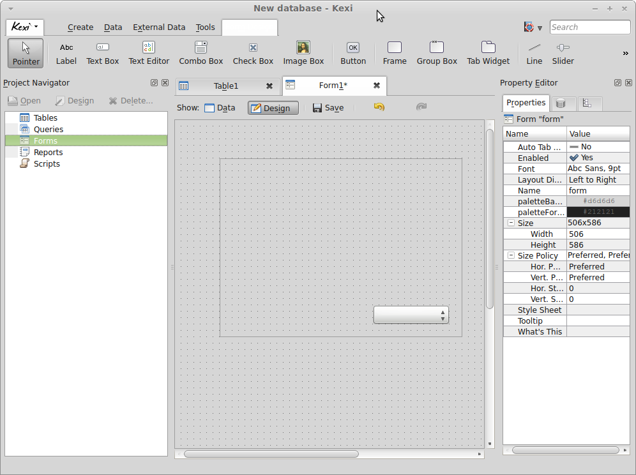
Task: Toggle the Auto Tab property value
Action: 598,147
